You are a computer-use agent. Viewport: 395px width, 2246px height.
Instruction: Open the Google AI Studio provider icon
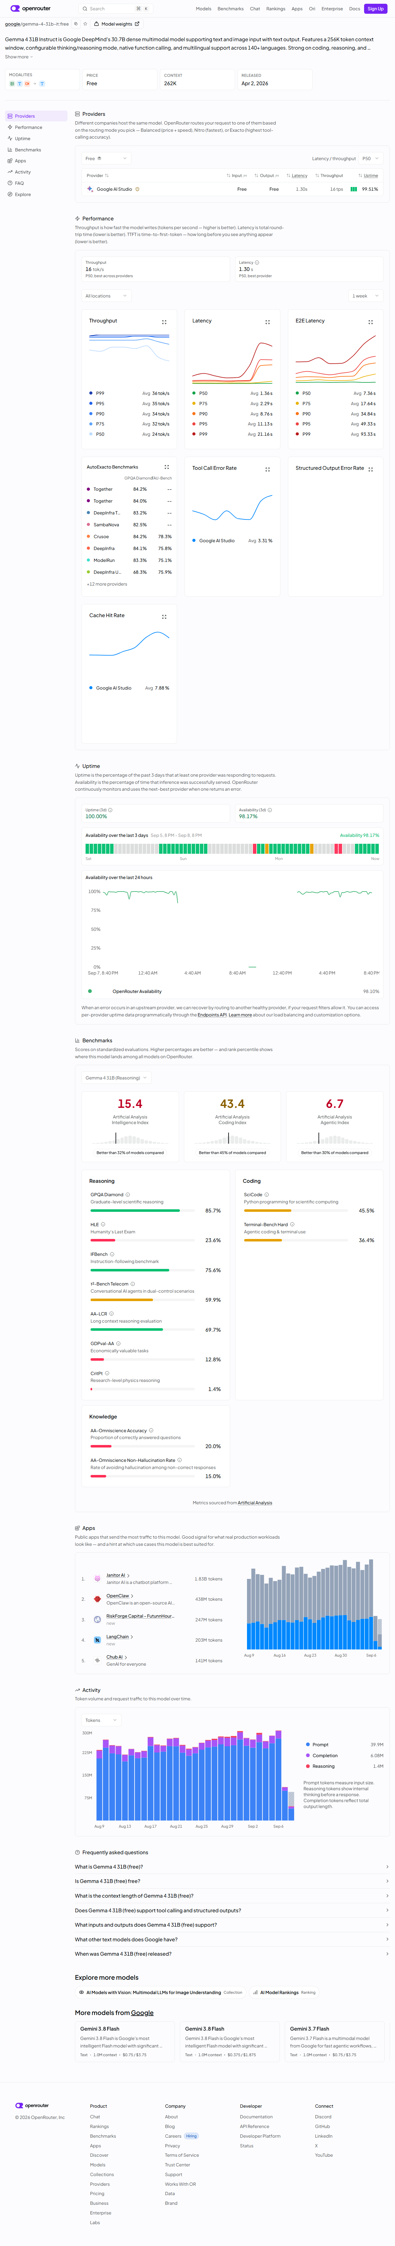90,189
